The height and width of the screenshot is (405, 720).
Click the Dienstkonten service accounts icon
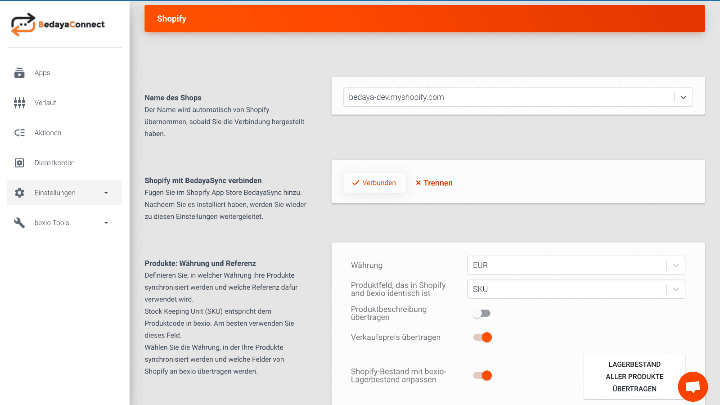pyautogui.click(x=19, y=162)
